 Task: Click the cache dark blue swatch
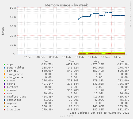click(x=5, y=84)
